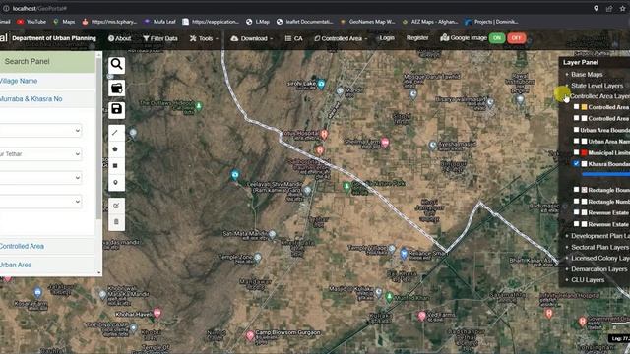Adjust blue slider under Khasra Boundary
The width and height of the screenshot is (630, 354).
605,174
